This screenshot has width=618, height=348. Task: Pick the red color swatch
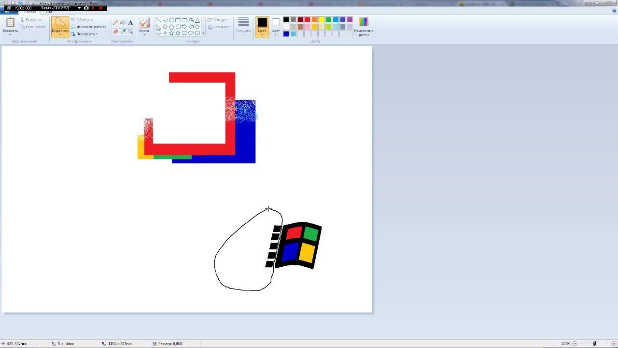[x=307, y=20]
